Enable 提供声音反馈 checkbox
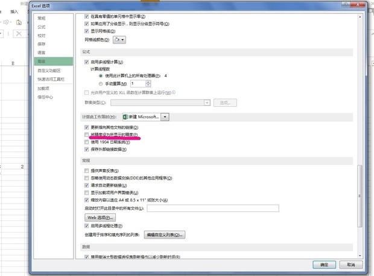 click(87, 171)
